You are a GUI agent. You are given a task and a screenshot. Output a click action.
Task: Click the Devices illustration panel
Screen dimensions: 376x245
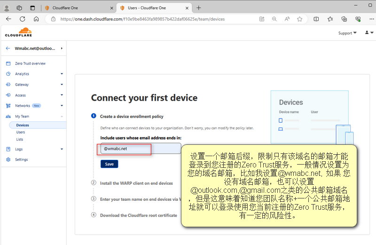pyautogui.click(x=310, y=117)
